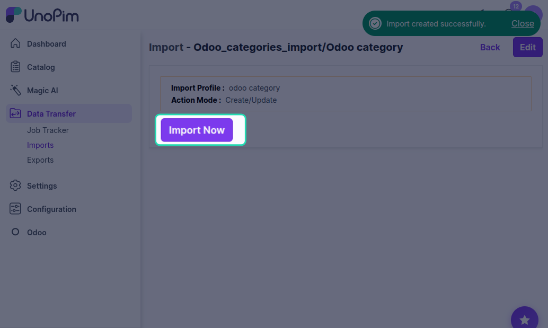This screenshot has width=548, height=328.
Task: Click the Magic AI wand icon
Action: tap(15, 90)
